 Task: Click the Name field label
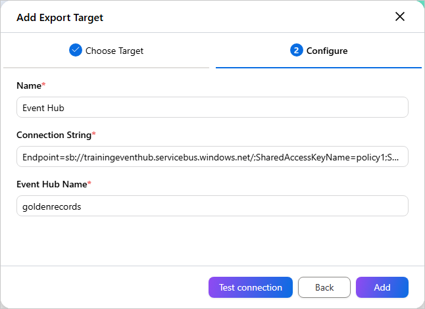click(31, 85)
